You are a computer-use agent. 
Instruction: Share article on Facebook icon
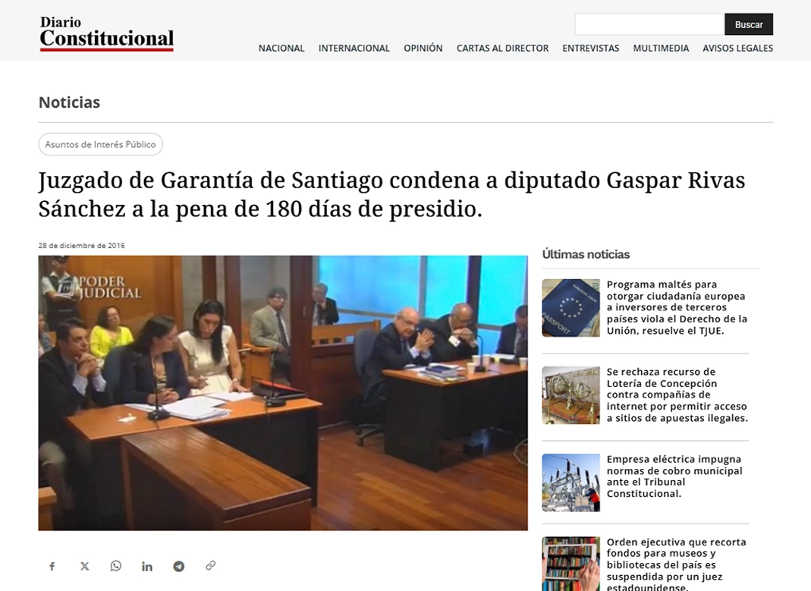click(x=52, y=566)
